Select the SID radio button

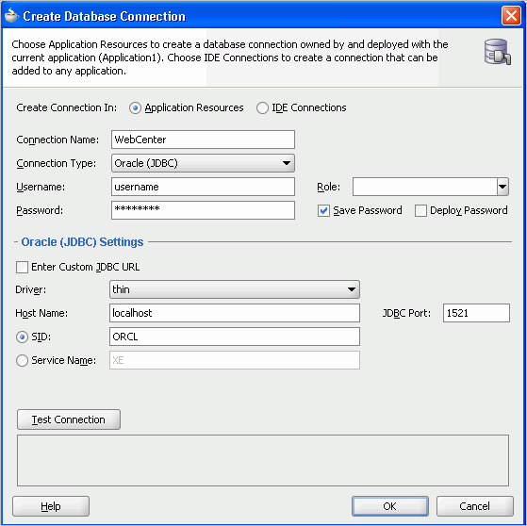click(x=23, y=337)
